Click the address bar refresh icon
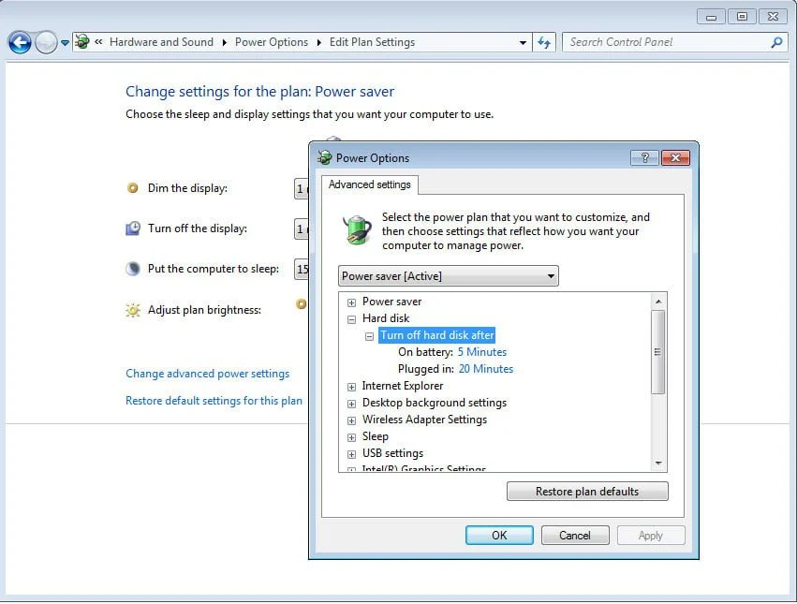The image size is (797, 604). (544, 42)
